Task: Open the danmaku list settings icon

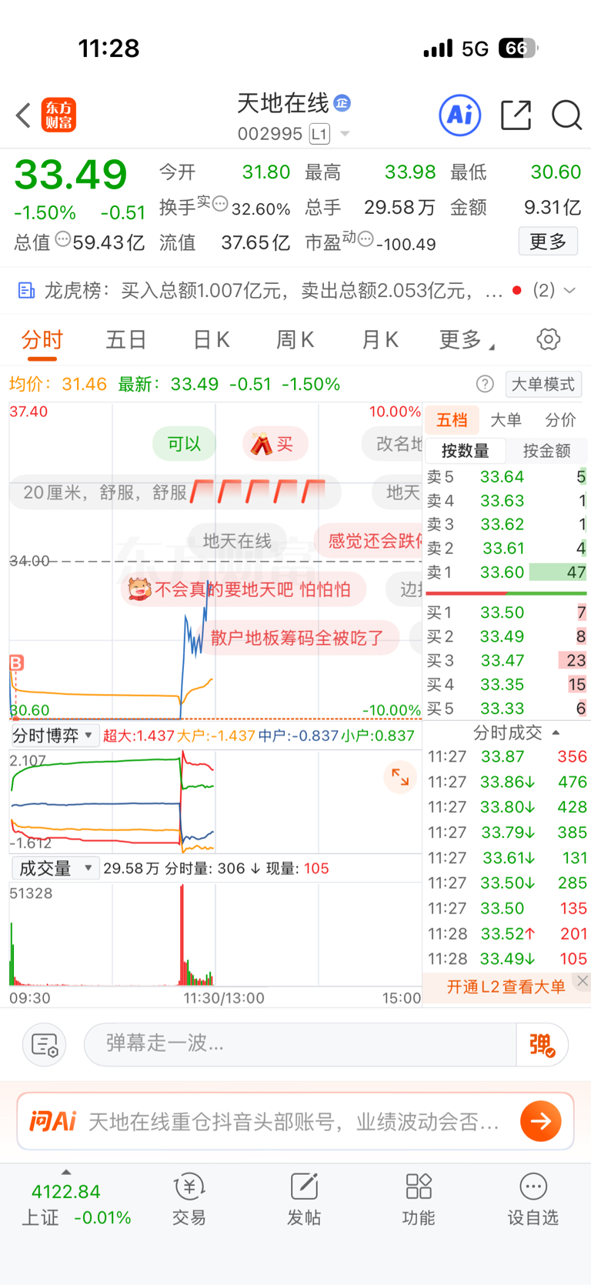Action: [x=45, y=1045]
